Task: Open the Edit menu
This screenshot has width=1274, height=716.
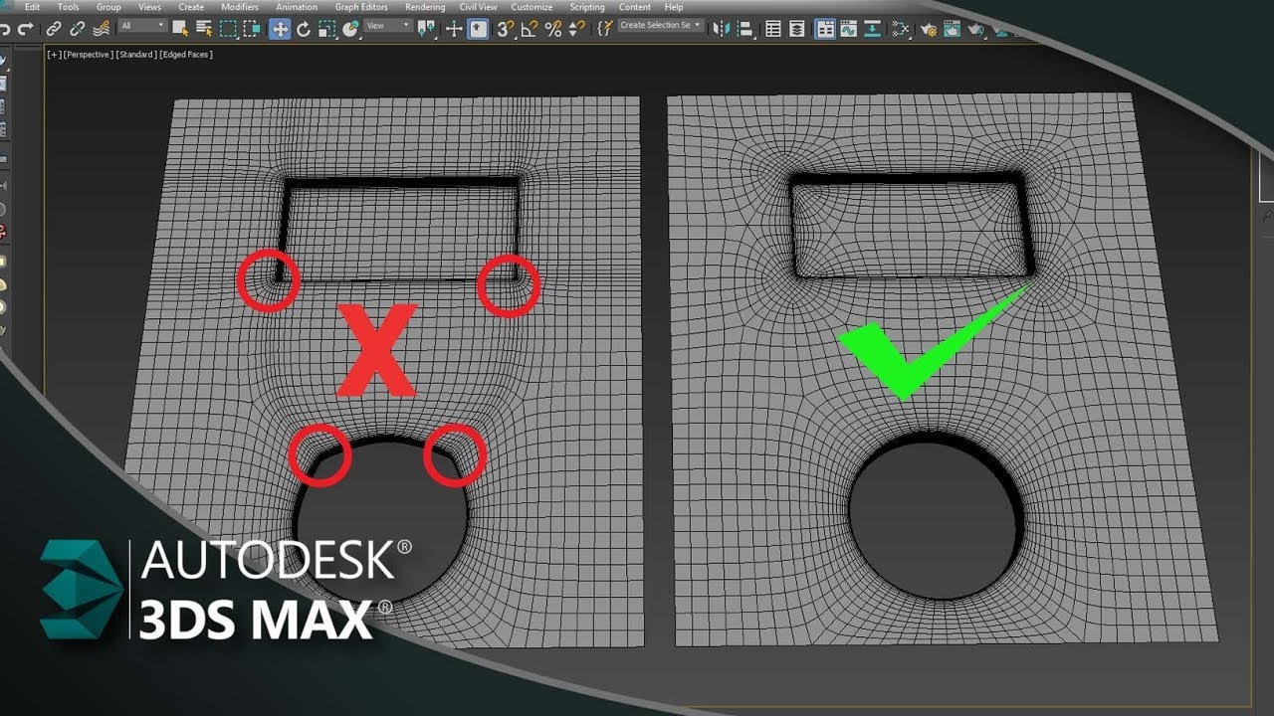Action: coord(32,7)
